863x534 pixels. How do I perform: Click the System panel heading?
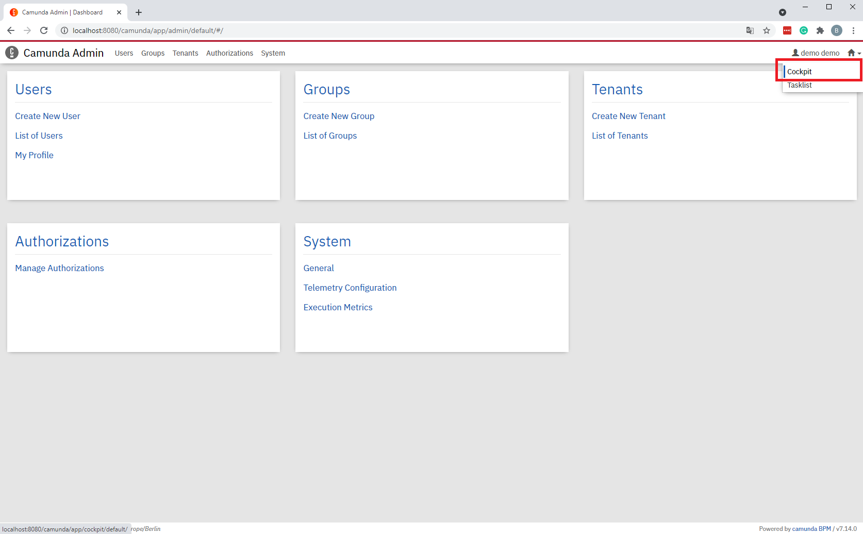(x=327, y=241)
